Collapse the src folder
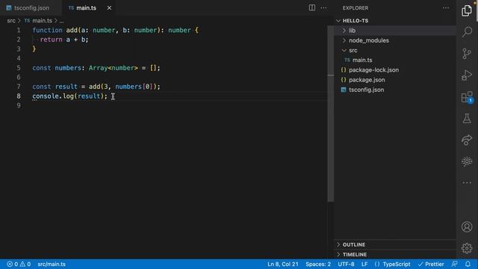Viewport: 478px width, 269px height. coord(353,50)
